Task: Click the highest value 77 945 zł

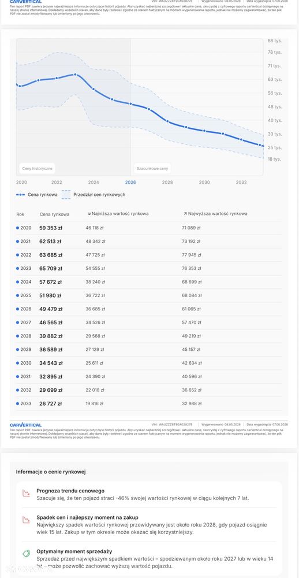Action: point(192,255)
